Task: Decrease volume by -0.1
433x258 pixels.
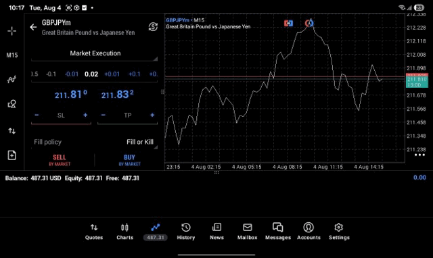Action: point(51,74)
